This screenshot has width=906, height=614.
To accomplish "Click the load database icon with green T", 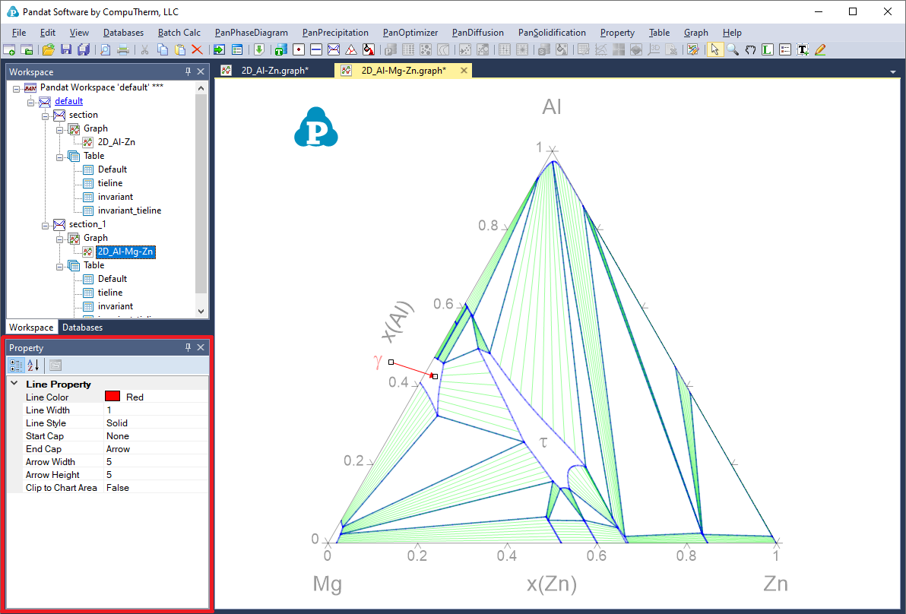I will click(x=280, y=49).
